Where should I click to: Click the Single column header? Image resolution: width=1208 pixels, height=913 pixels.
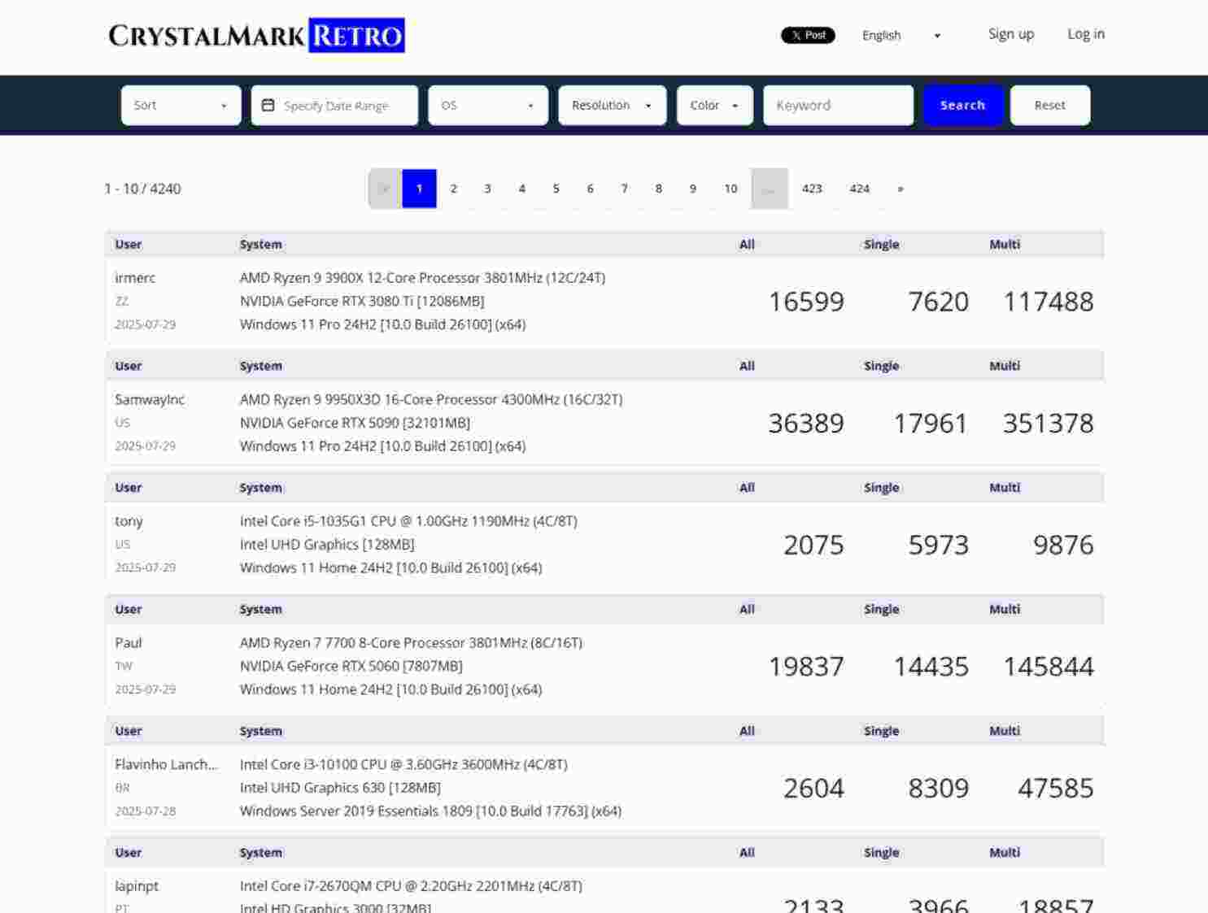coord(881,244)
